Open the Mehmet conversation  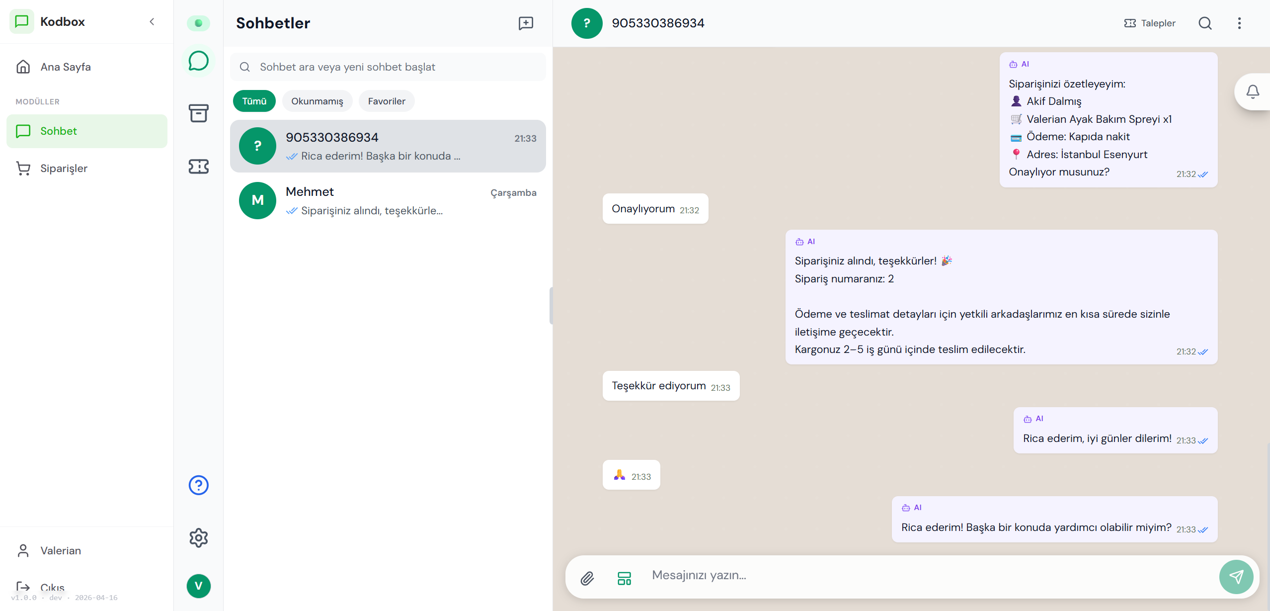388,200
